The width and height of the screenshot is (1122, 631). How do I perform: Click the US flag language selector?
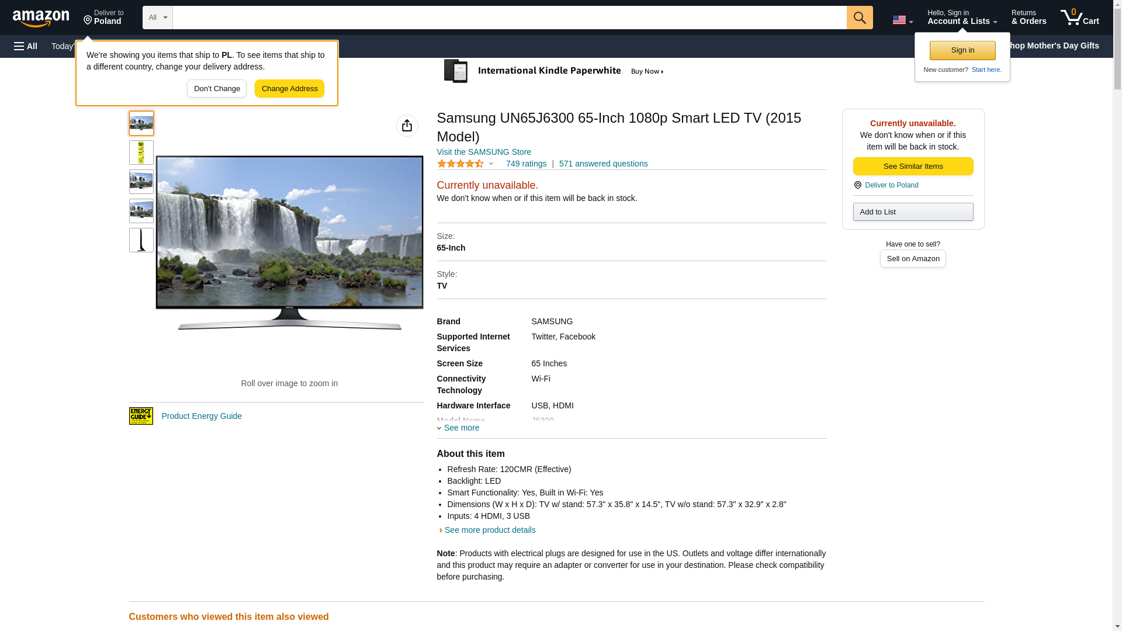902,20
